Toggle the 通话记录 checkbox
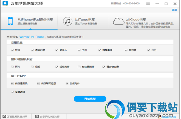Image resolution: width=181 pixels, height=119 pixels. (x=32, y=50)
